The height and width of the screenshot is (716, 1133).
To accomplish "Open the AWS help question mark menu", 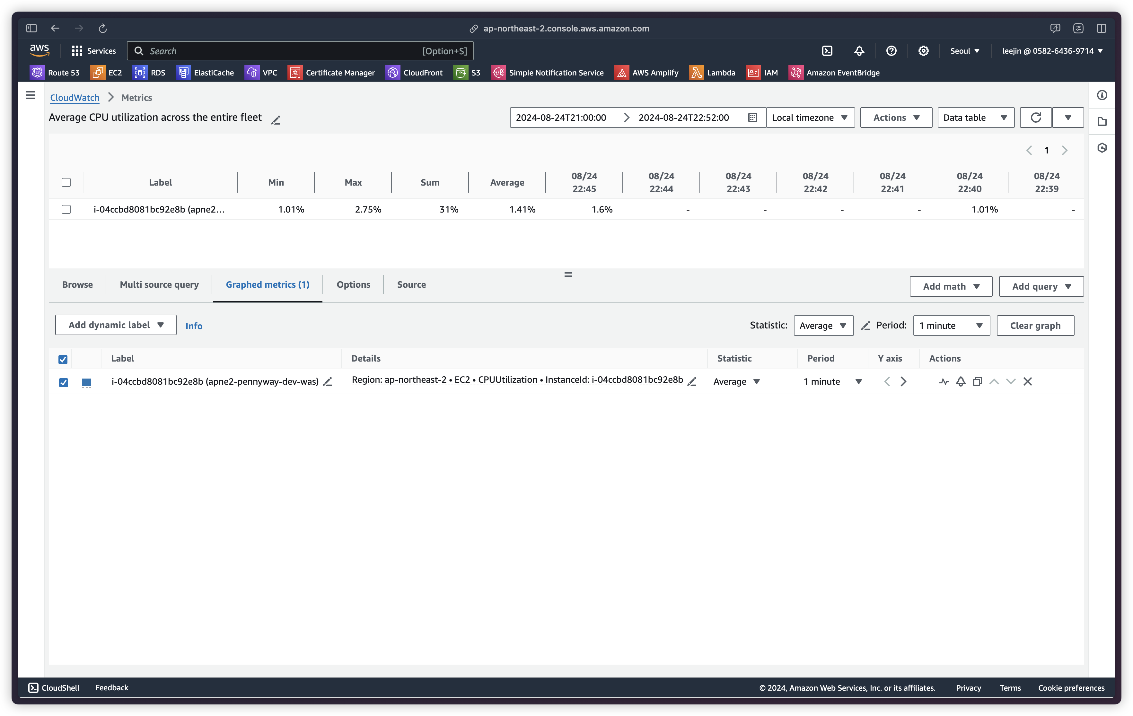I will [891, 51].
